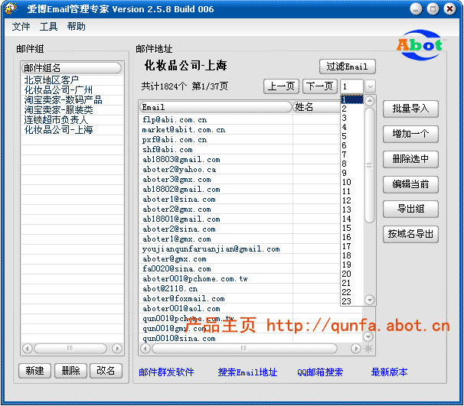464x406 pixels.
Task: Select highlighted page 1 in dropdown list
Action: click(352, 99)
